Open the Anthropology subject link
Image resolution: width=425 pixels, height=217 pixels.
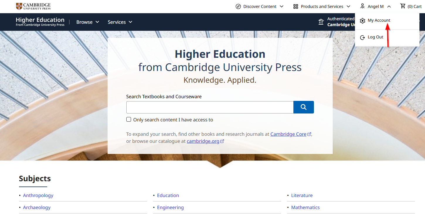[38, 195]
